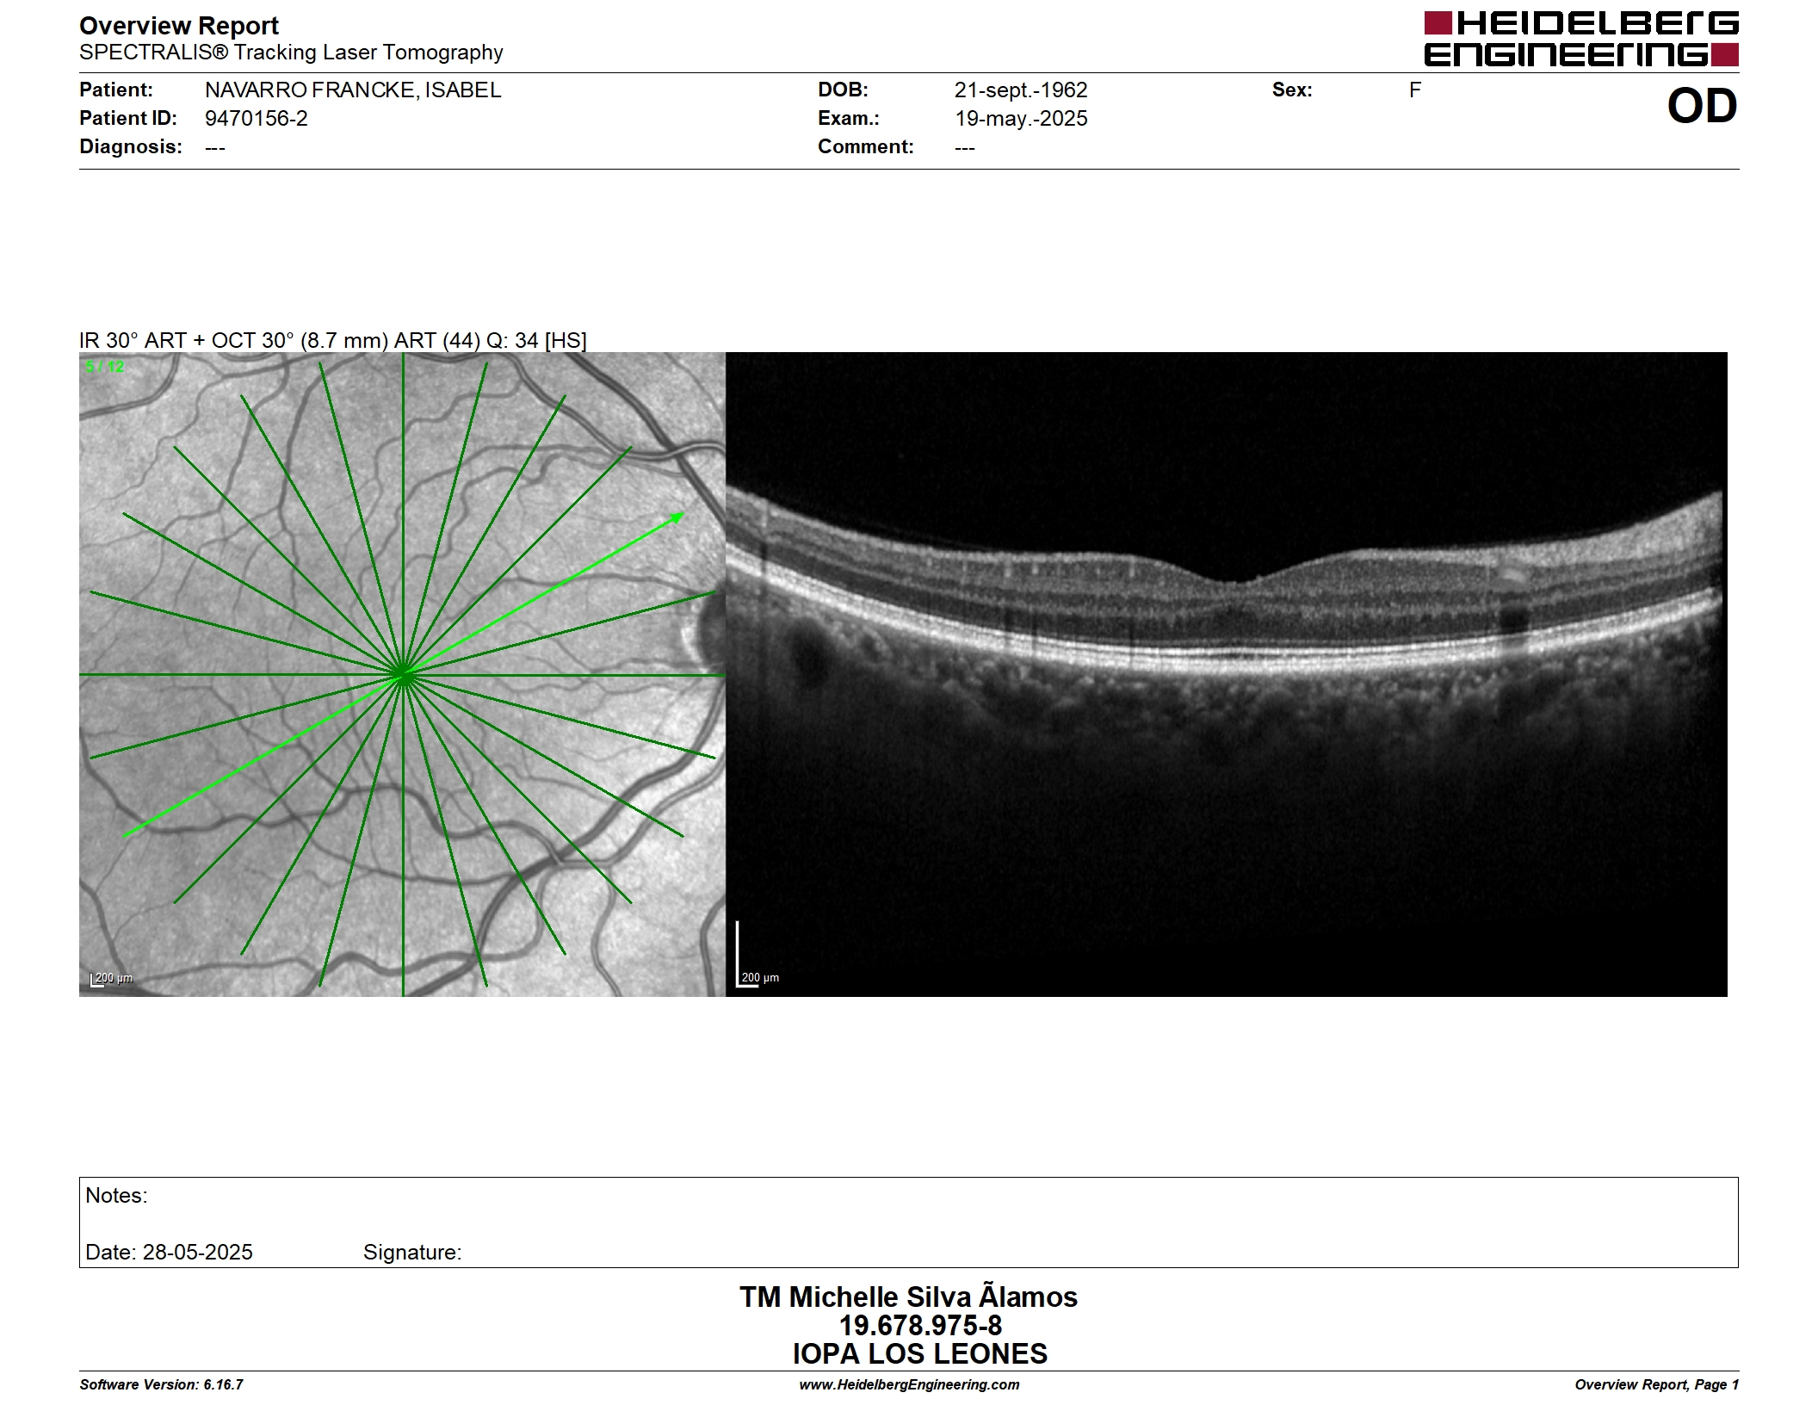Click the exam date "19-may.-2025"
This screenshot has height=1405, width=1818.
tap(1021, 118)
